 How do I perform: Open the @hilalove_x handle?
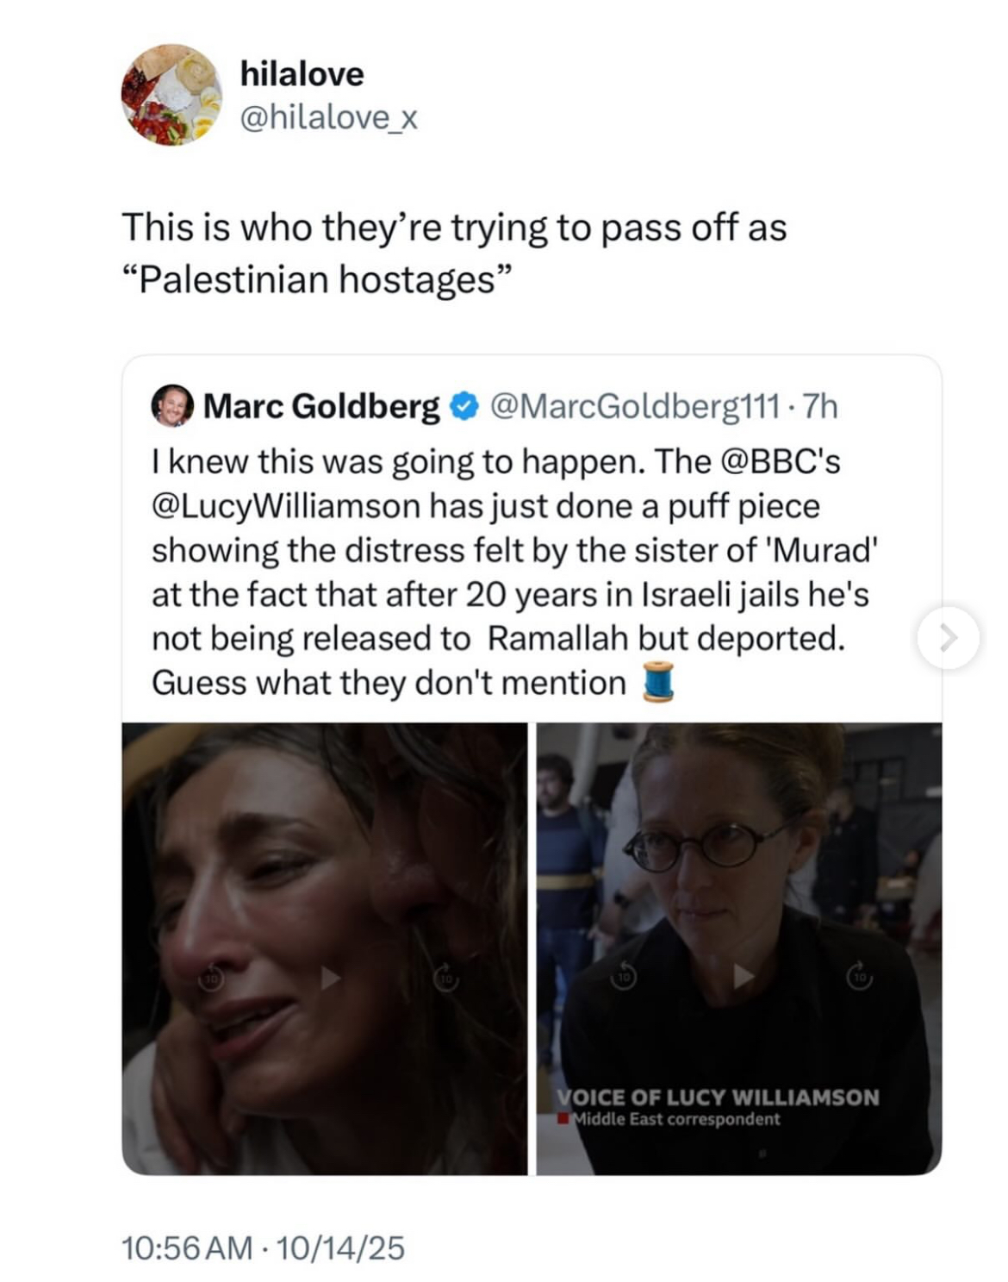328,117
